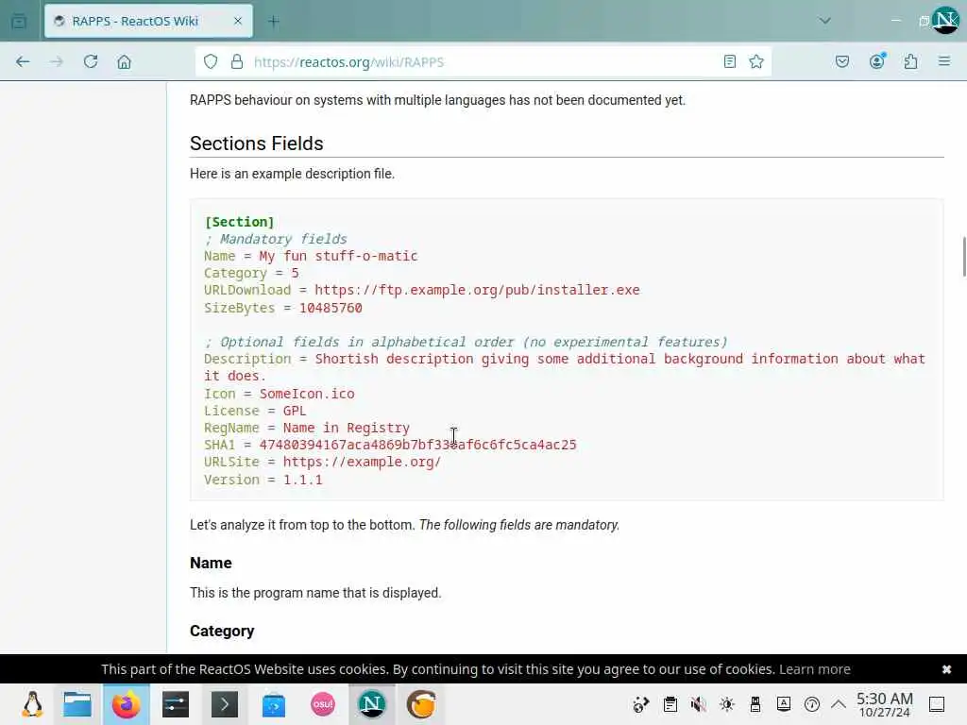Launch the terminal from the taskbar

[225, 704]
